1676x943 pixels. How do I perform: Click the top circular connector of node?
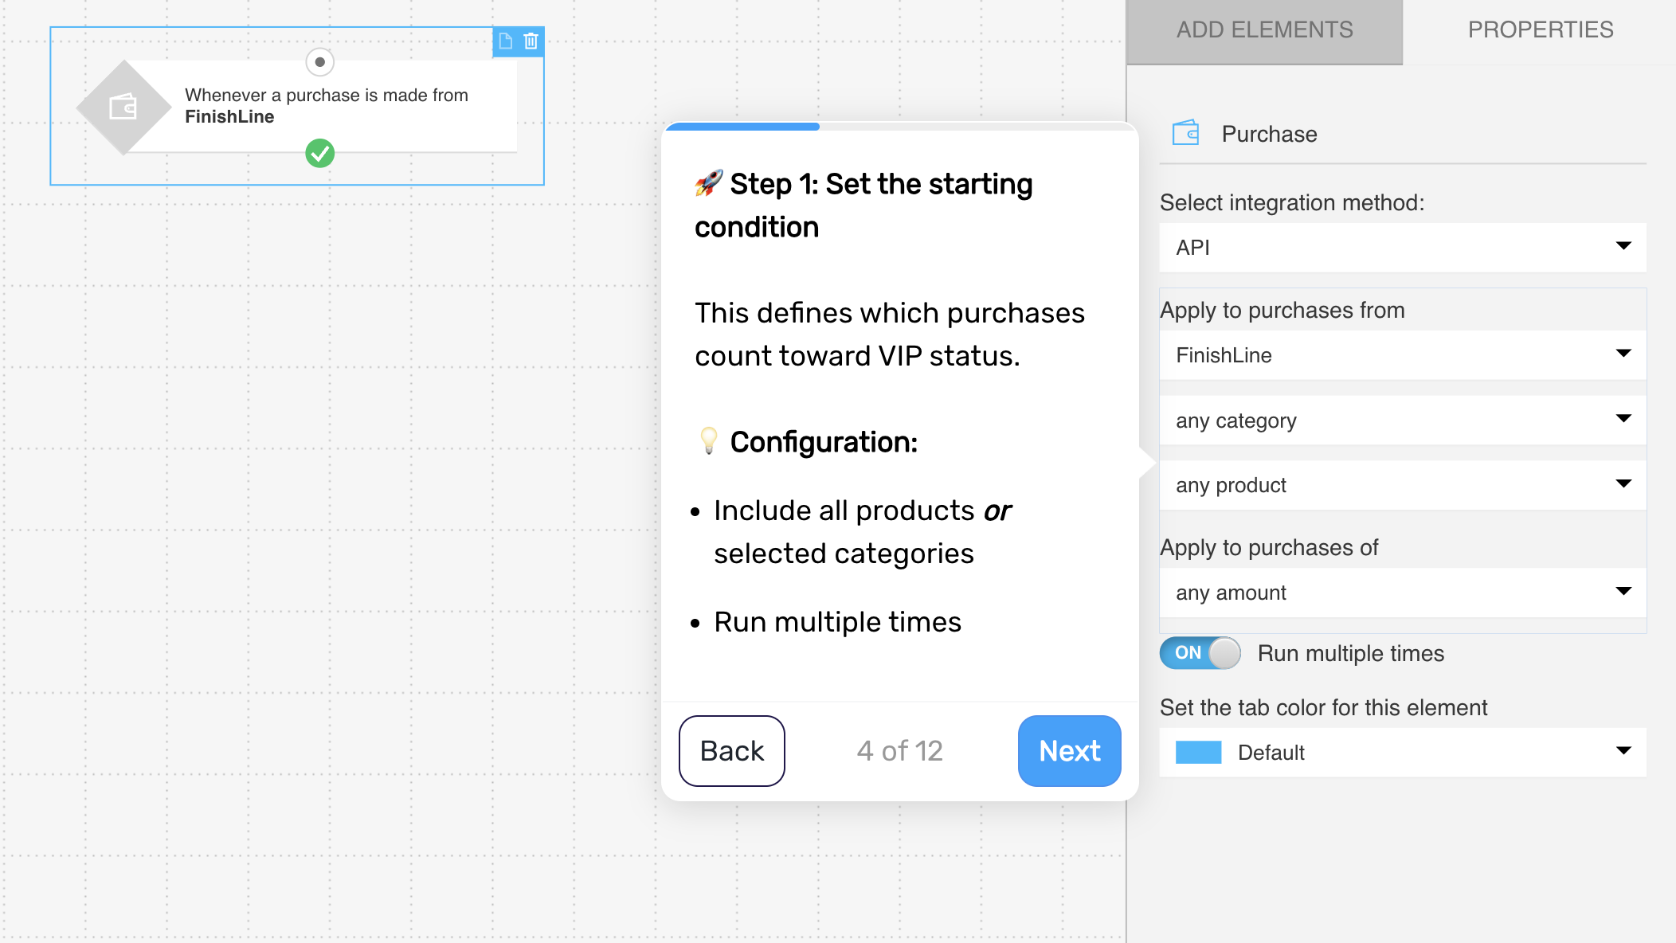[x=319, y=61]
